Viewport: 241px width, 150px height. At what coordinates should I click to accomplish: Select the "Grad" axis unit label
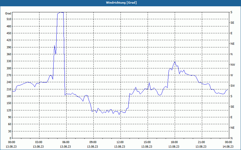(8, 13)
